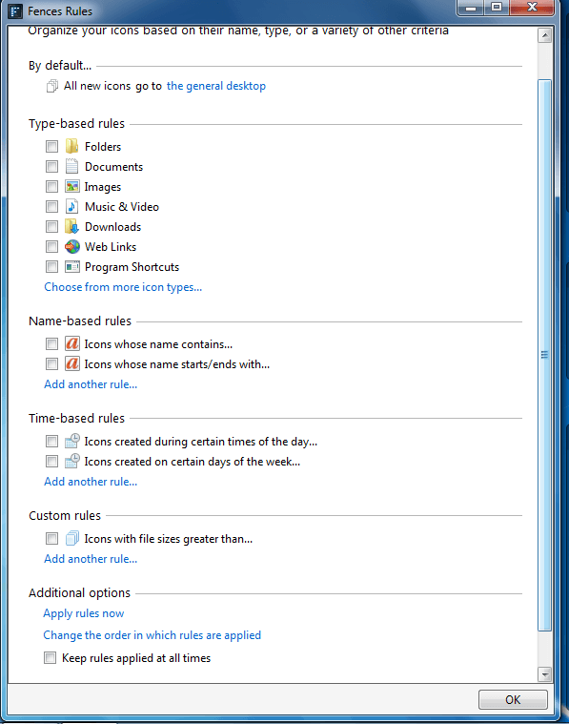
Task: Check the Icons whose name contains rule
Action: coord(51,344)
